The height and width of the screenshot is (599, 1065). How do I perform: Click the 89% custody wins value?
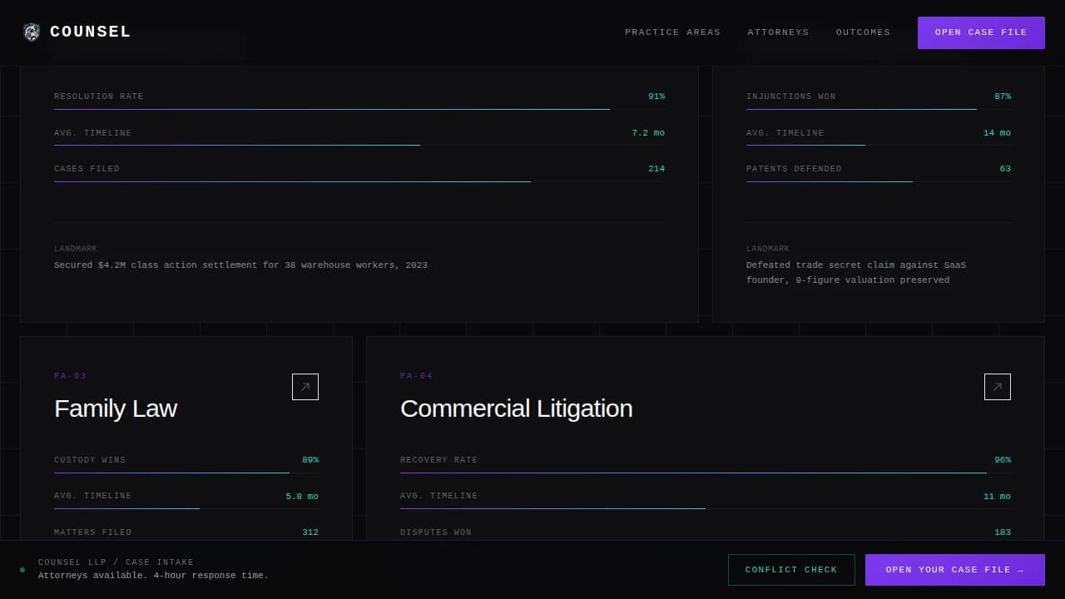click(x=310, y=460)
